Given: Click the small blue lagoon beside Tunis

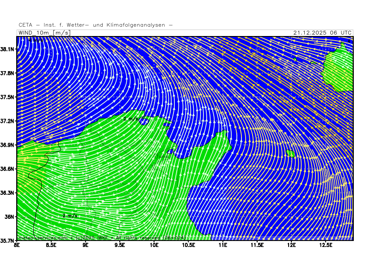Looking at the screenshot, I should click(x=170, y=151).
